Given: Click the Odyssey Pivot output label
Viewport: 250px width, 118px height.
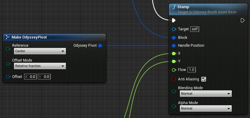Looking at the screenshot, I should (x=85, y=46).
